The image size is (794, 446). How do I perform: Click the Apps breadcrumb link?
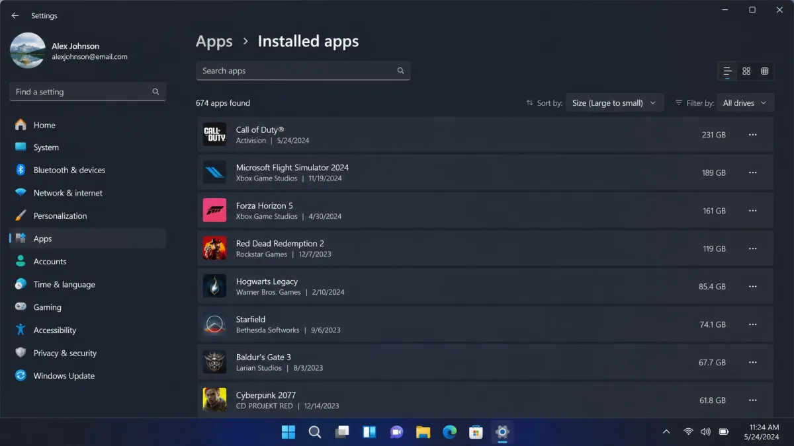coord(214,42)
